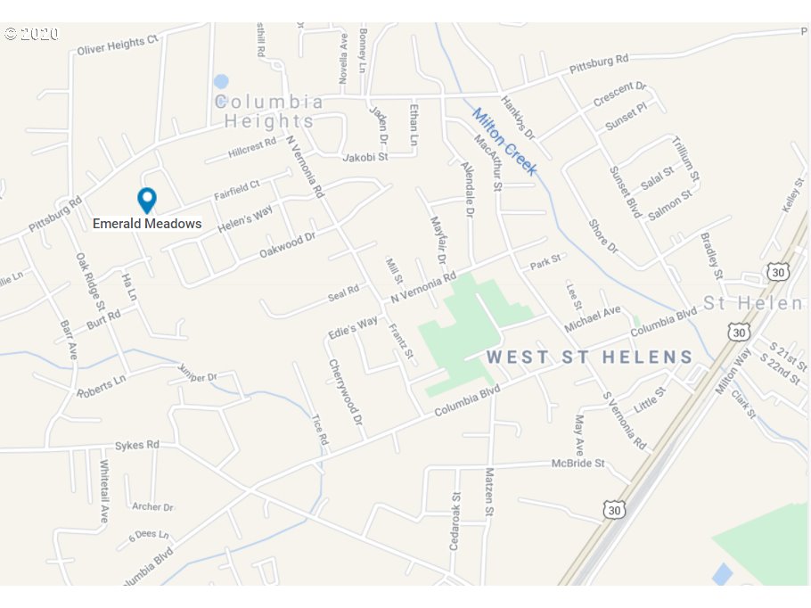Viewport: 811px width, 608px height.
Task: Click the McBride St street label
Action: coord(578,463)
